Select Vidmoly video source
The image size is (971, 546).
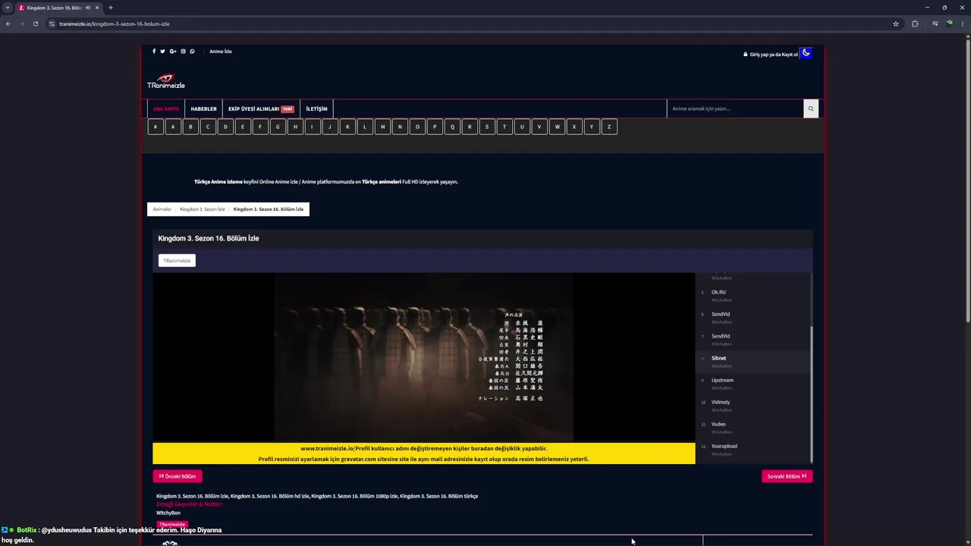pos(753,405)
